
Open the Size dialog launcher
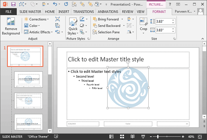[174, 38]
